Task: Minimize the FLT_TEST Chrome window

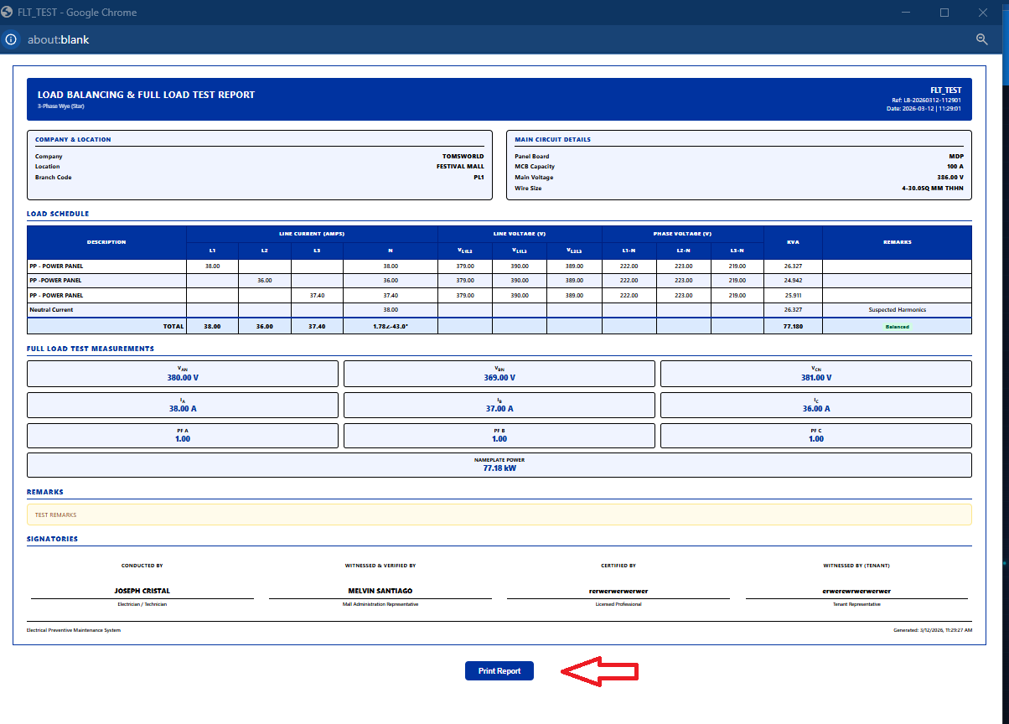Action: pos(905,13)
